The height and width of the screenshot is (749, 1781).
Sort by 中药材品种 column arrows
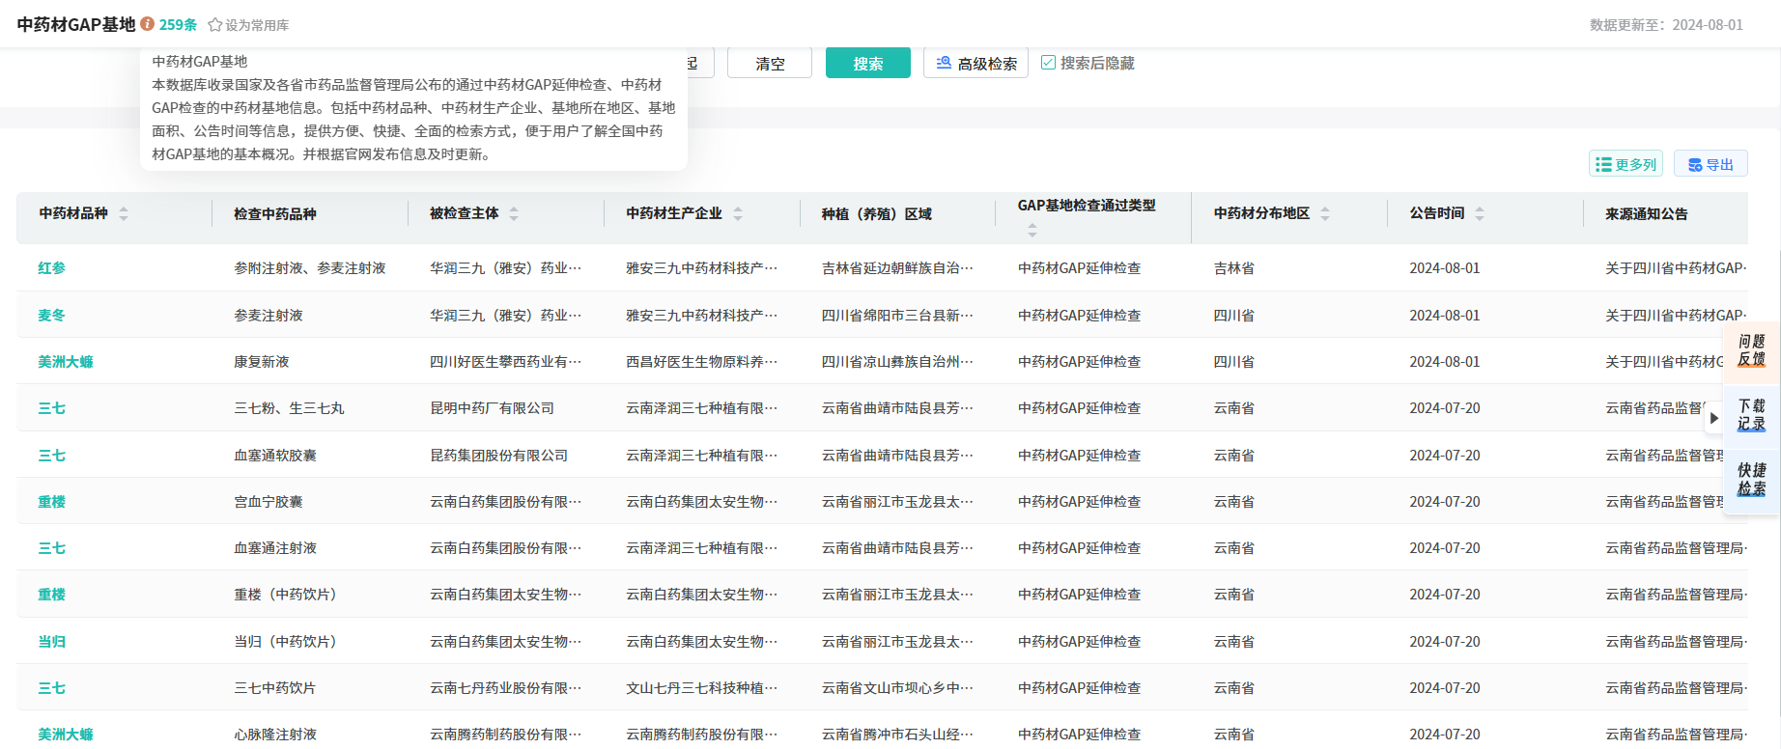point(124,214)
